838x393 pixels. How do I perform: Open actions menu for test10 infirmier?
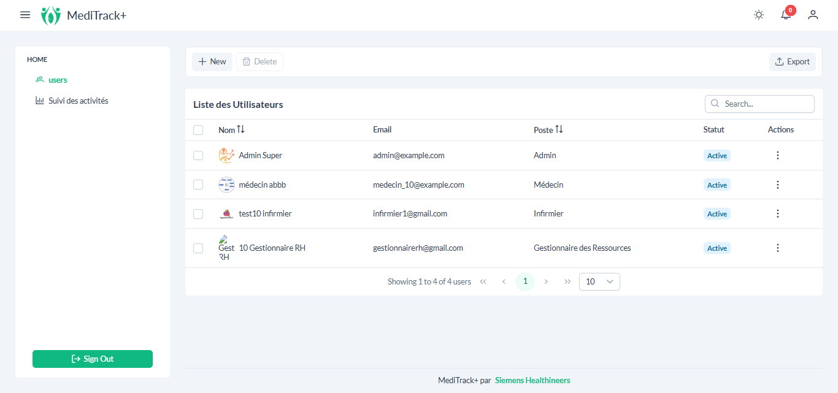778,213
